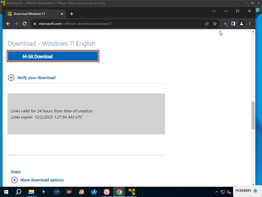The image size is (262, 197).
Task: Maximize the Chrome window
Action: pyautogui.click(x=238, y=11)
